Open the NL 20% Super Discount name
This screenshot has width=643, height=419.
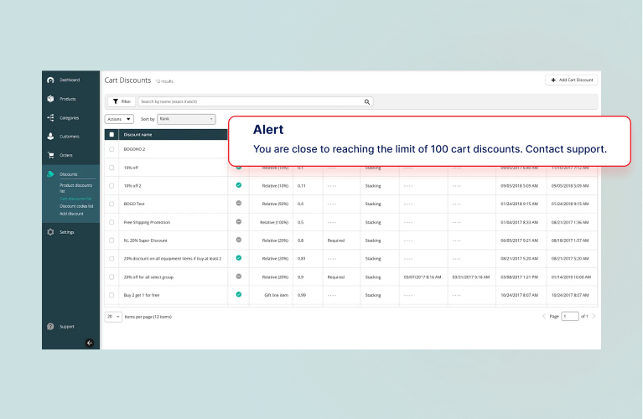click(145, 241)
